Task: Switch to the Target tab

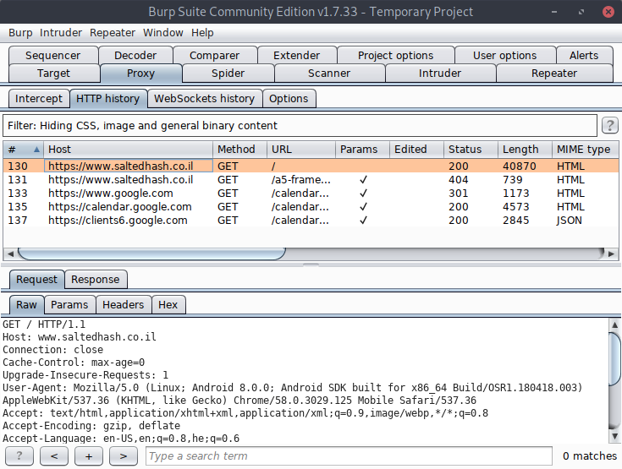Action: click(x=53, y=74)
